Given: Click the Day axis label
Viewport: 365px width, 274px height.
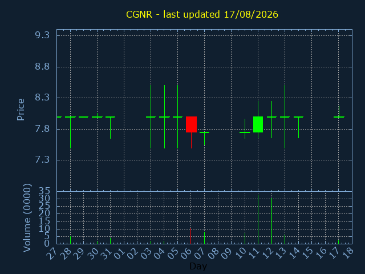Looking at the screenshot, I should tap(198, 267).
